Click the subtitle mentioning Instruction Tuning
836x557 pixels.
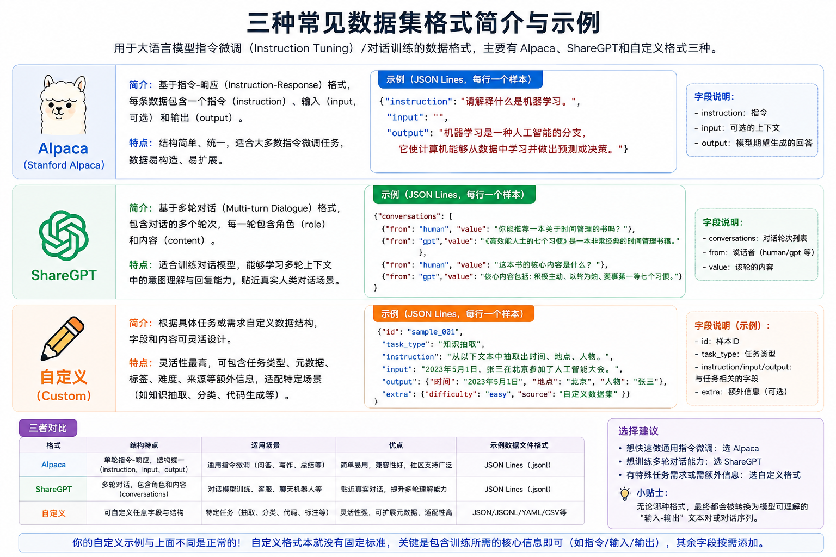click(x=417, y=48)
